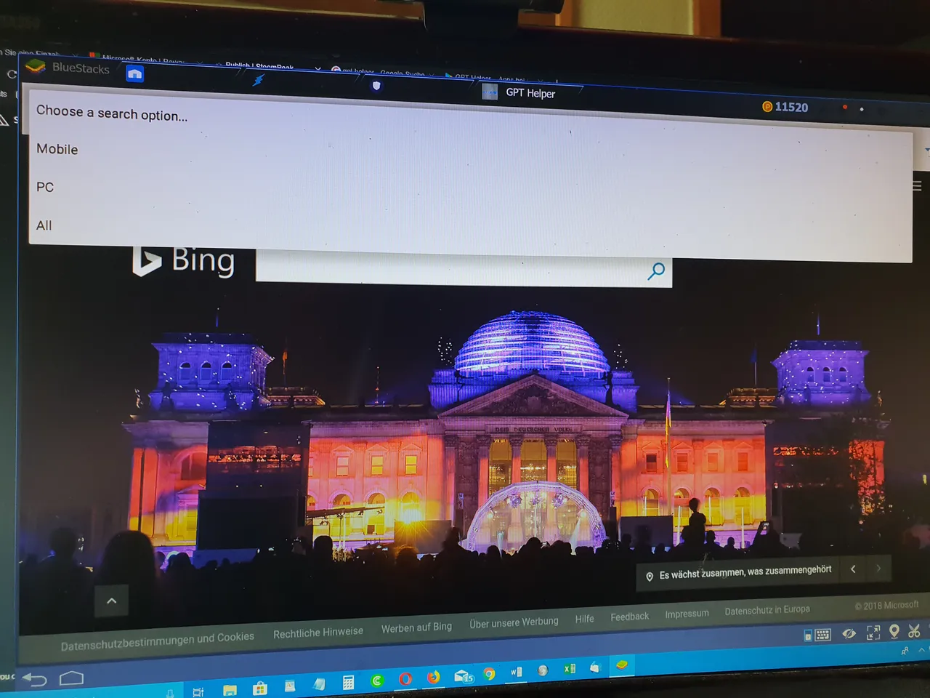Open Task View on taskbar

click(x=198, y=691)
